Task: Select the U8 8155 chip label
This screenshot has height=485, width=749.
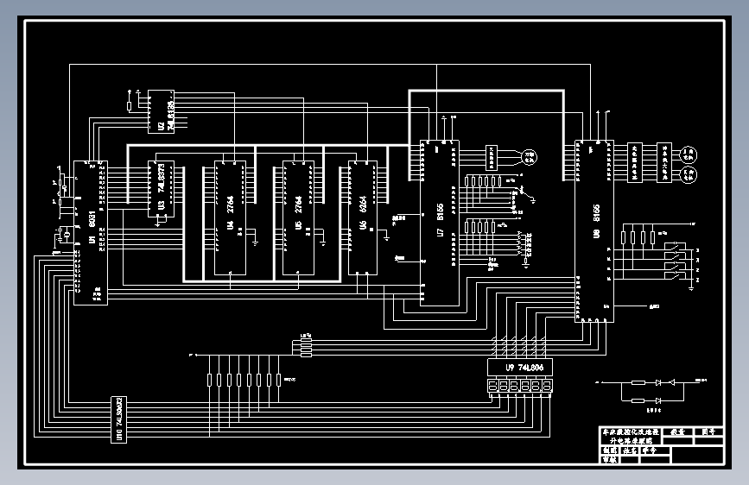Action: (596, 221)
